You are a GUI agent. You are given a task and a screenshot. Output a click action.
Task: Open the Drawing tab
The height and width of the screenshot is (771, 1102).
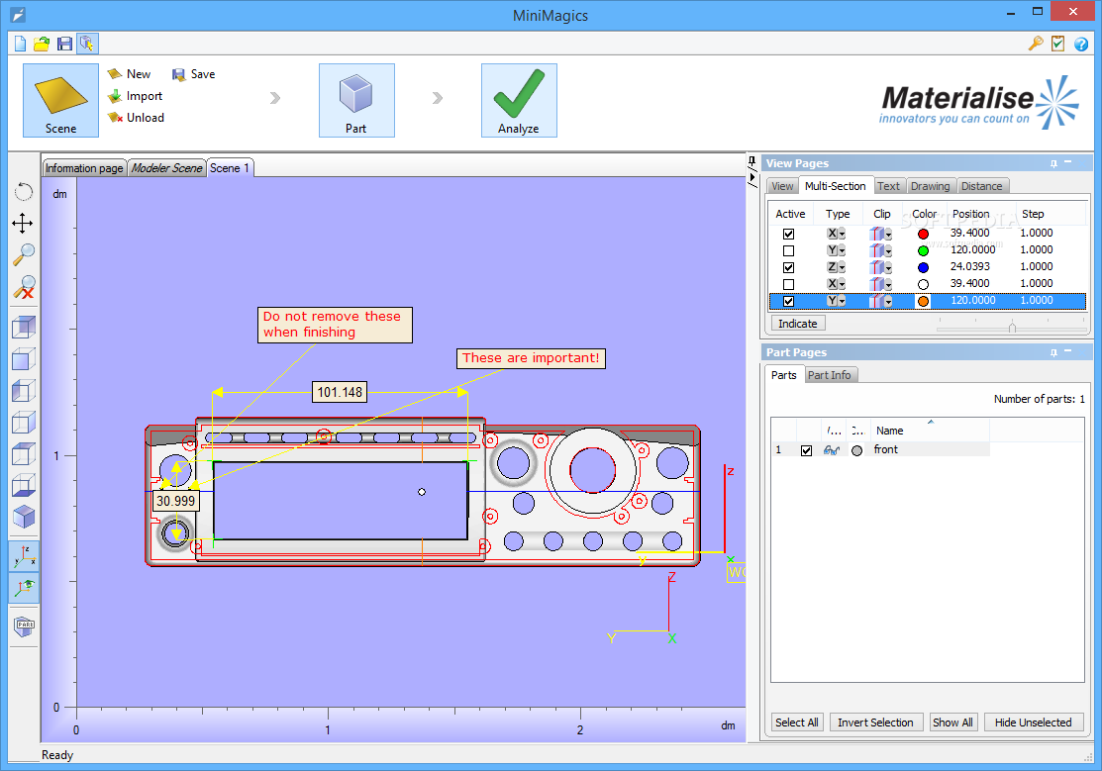[x=930, y=186]
